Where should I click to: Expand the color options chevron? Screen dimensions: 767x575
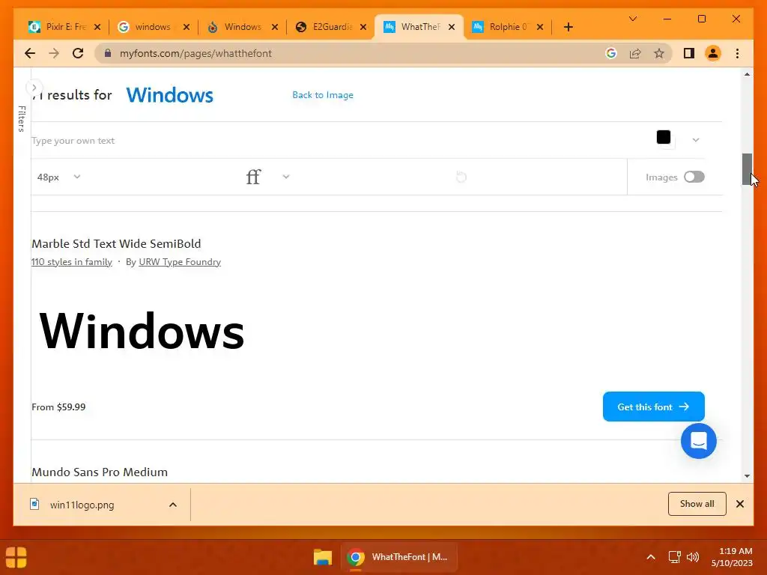coord(696,140)
